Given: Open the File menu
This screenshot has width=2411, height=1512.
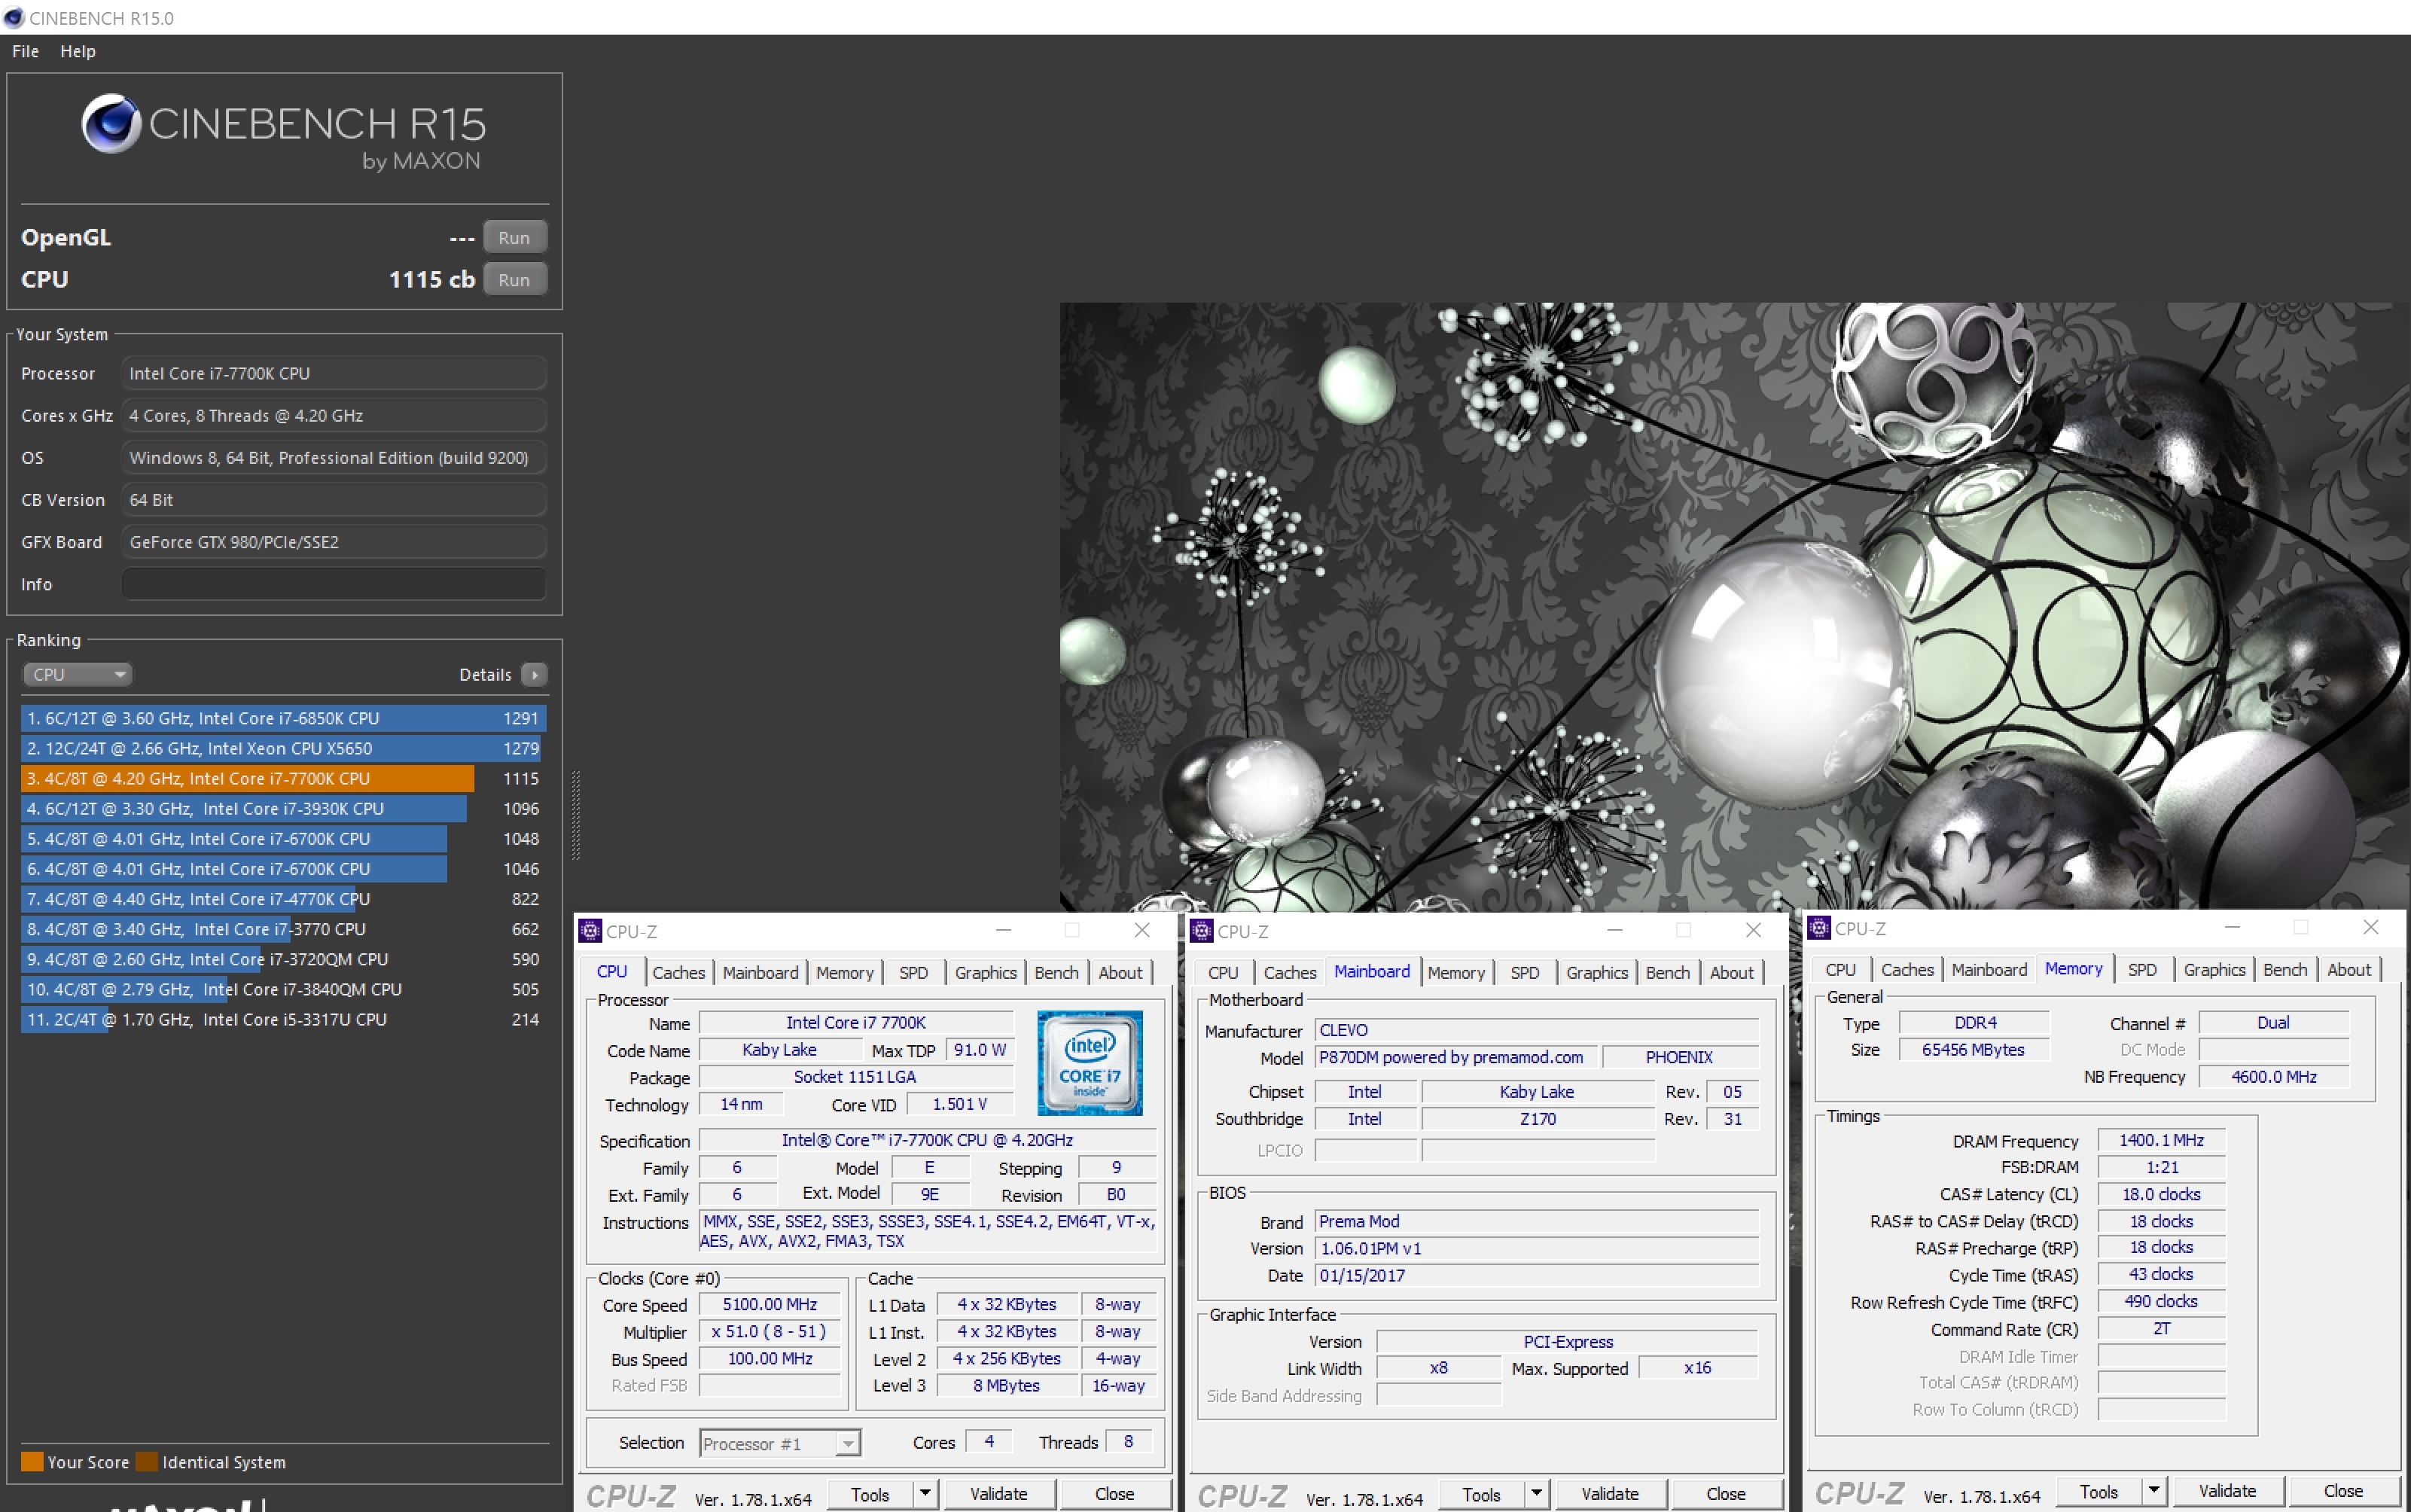Looking at the screenshot, I should 25,51.
